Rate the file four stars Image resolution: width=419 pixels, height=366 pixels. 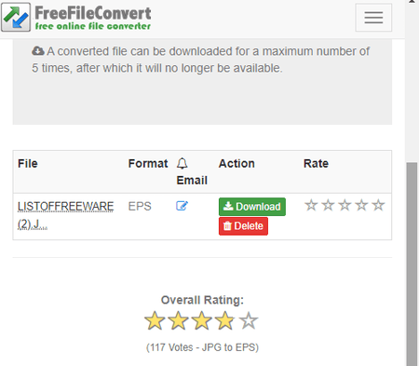[x=361, y=205]
